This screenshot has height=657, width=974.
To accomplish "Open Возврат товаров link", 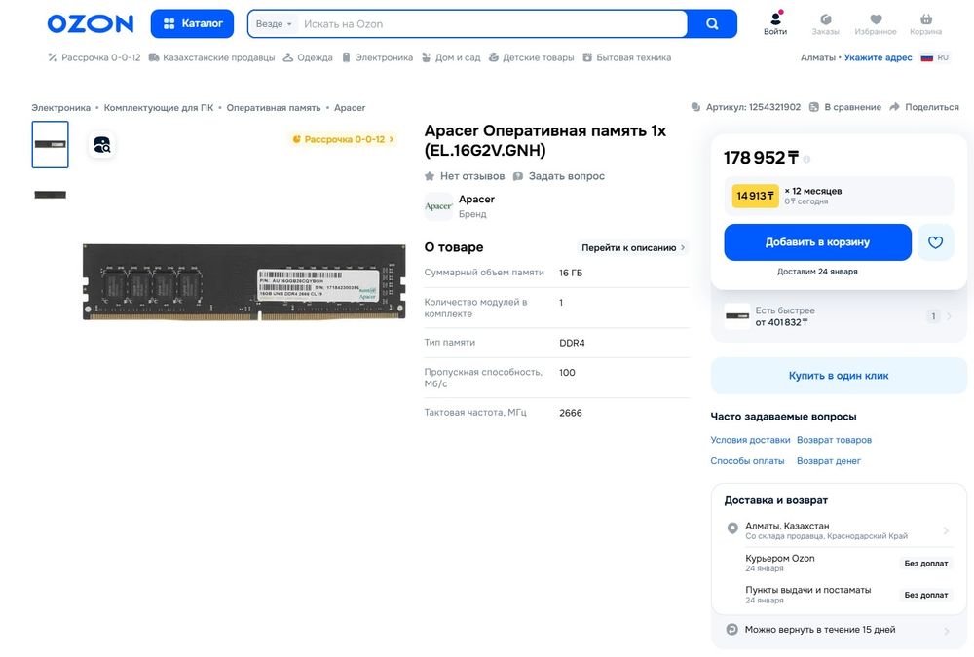I will (835, 440).
